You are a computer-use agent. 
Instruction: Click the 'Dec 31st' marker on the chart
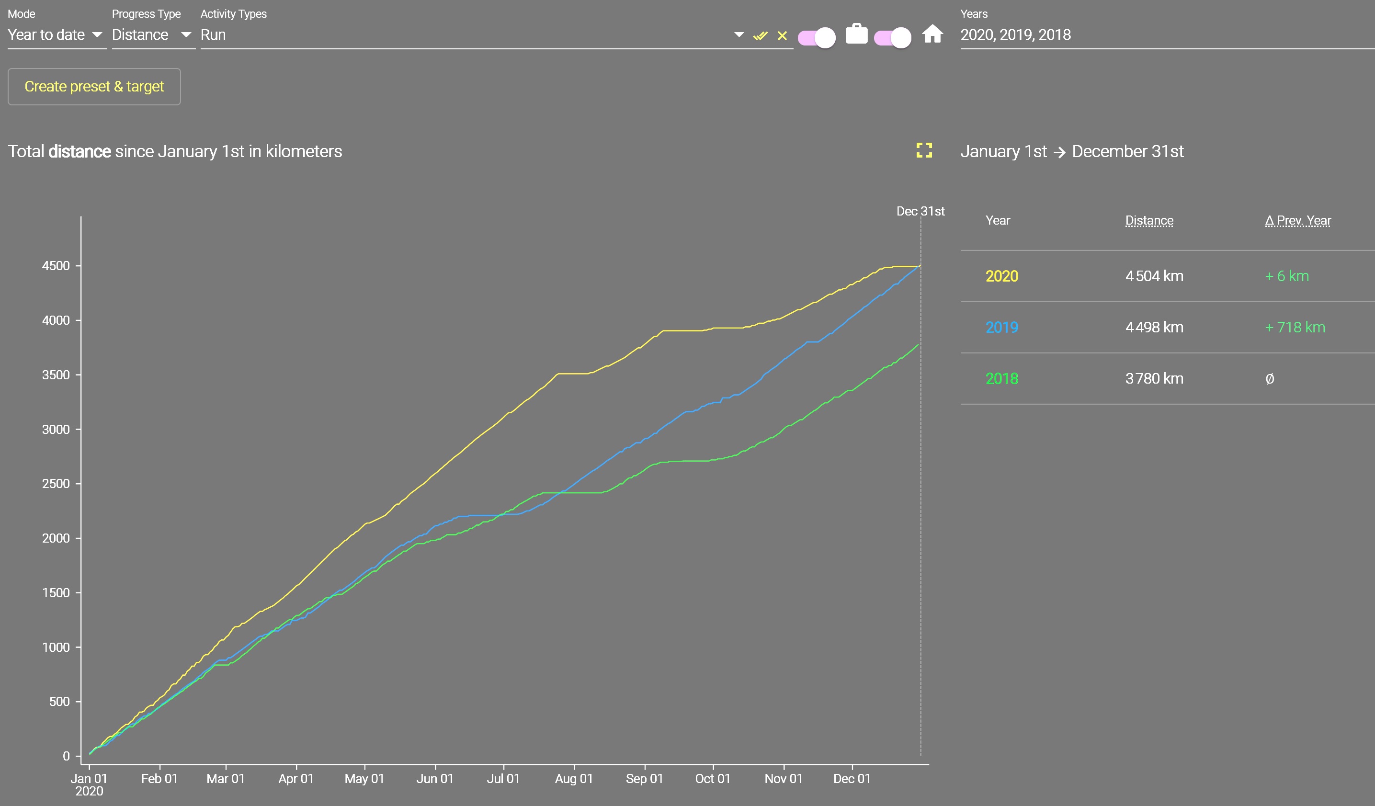[920, 211]
